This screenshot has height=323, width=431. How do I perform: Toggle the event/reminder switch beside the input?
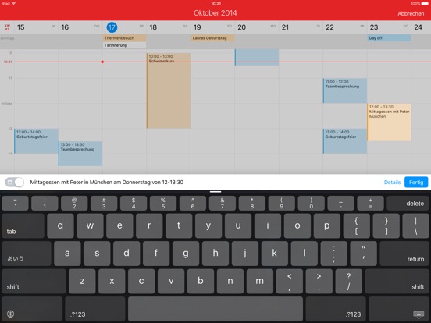[15, 182]
